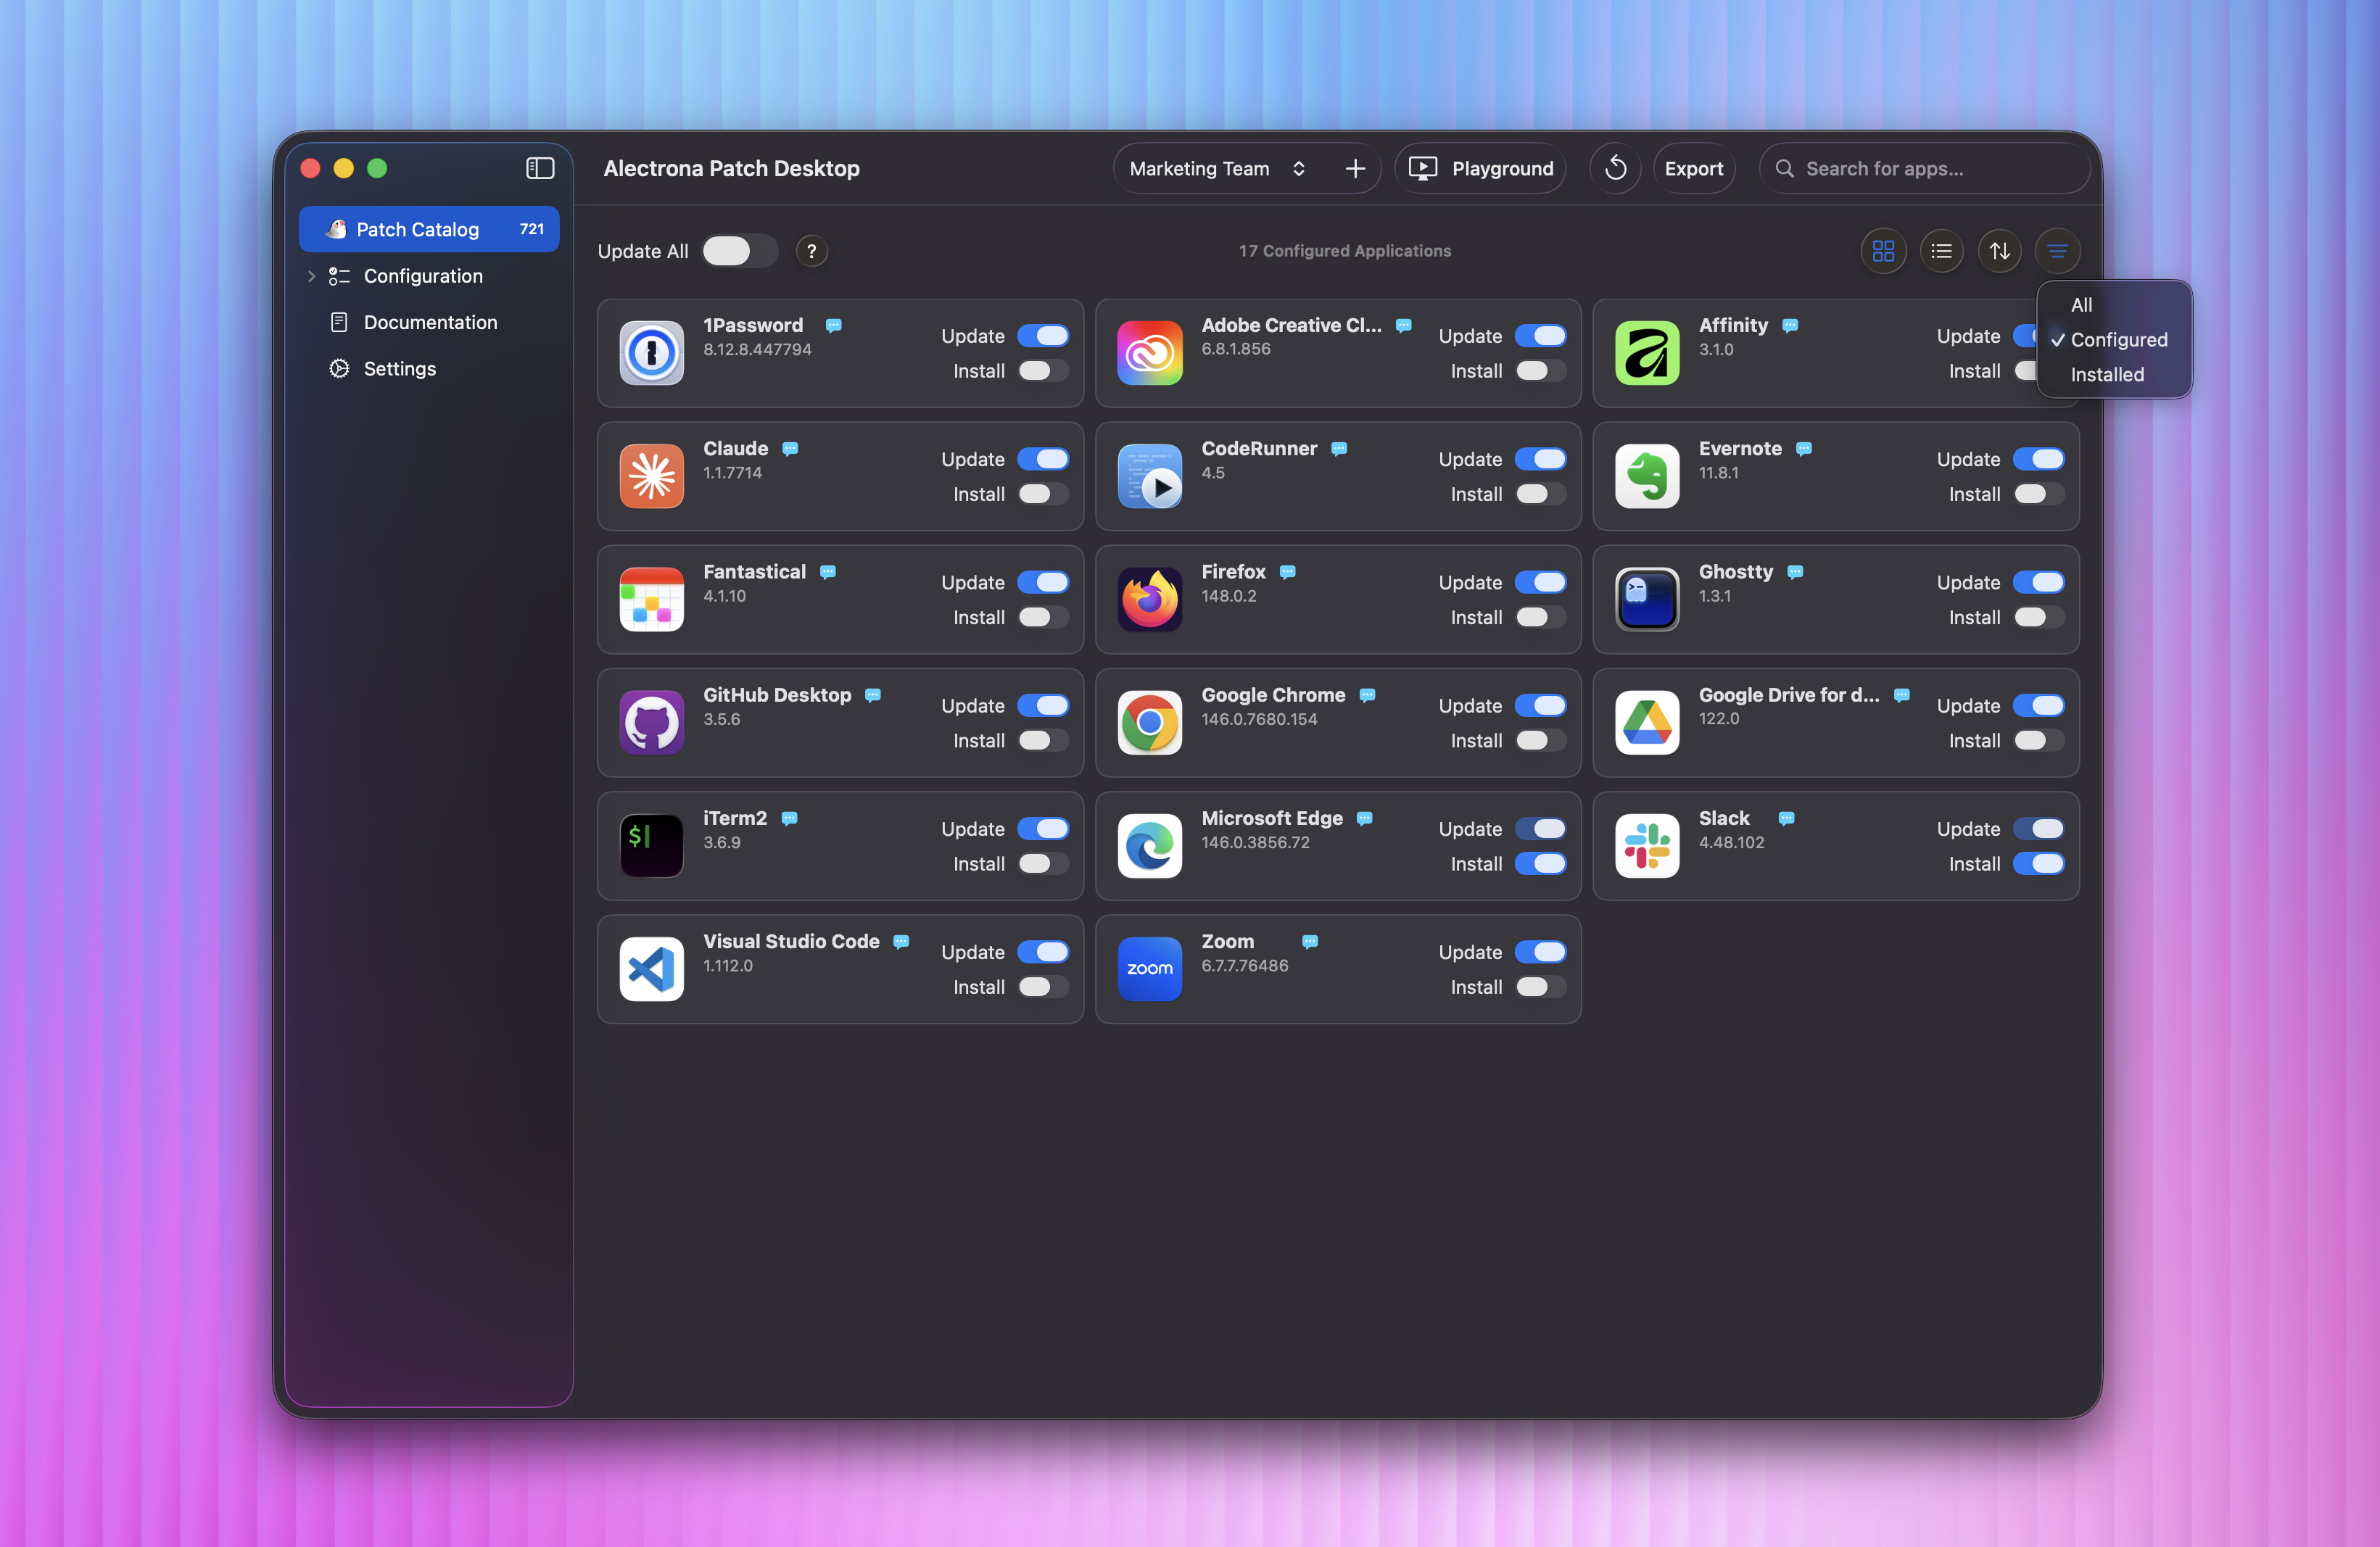Click the Evernote elephant icon

point(1646,476)
